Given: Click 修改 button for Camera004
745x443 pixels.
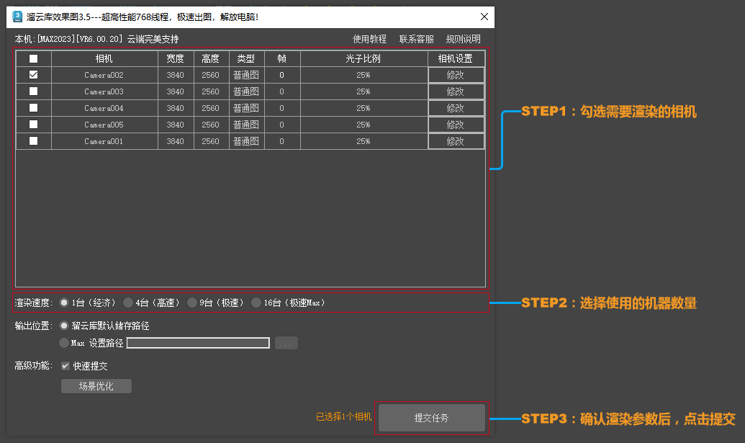Looking at the screenshot, I should 456,108.
